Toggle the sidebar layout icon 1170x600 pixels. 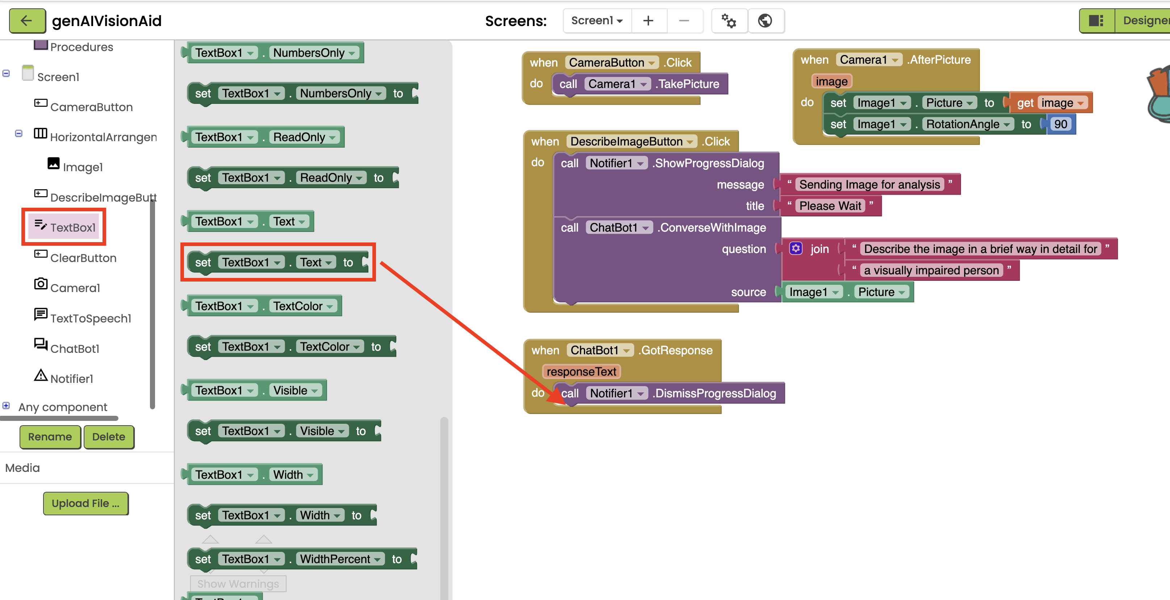click(1096, 20)
